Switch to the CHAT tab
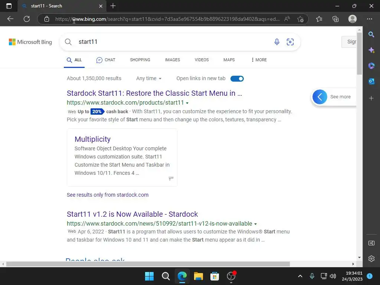380x285 pixels. (x=106, y=60)
